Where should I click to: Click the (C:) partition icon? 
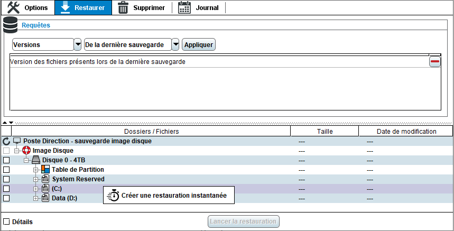[45, 188]
